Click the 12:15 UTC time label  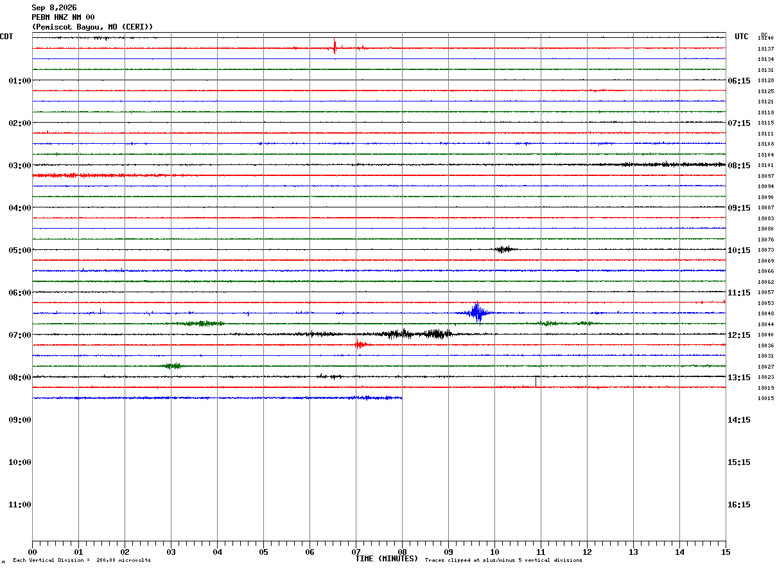click(739, 335)
